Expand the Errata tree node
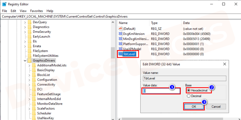This screenshot has height=120, width=241. click(25, 46)
